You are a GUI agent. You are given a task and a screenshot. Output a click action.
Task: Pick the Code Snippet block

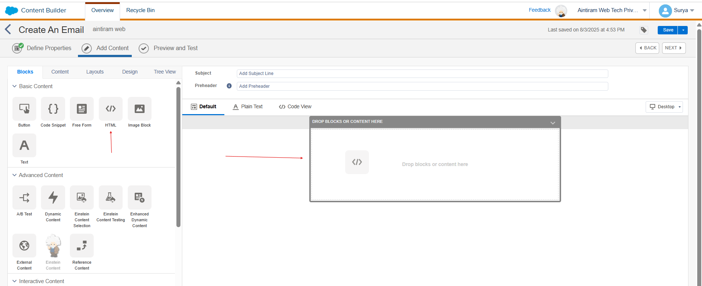[53, 109]
